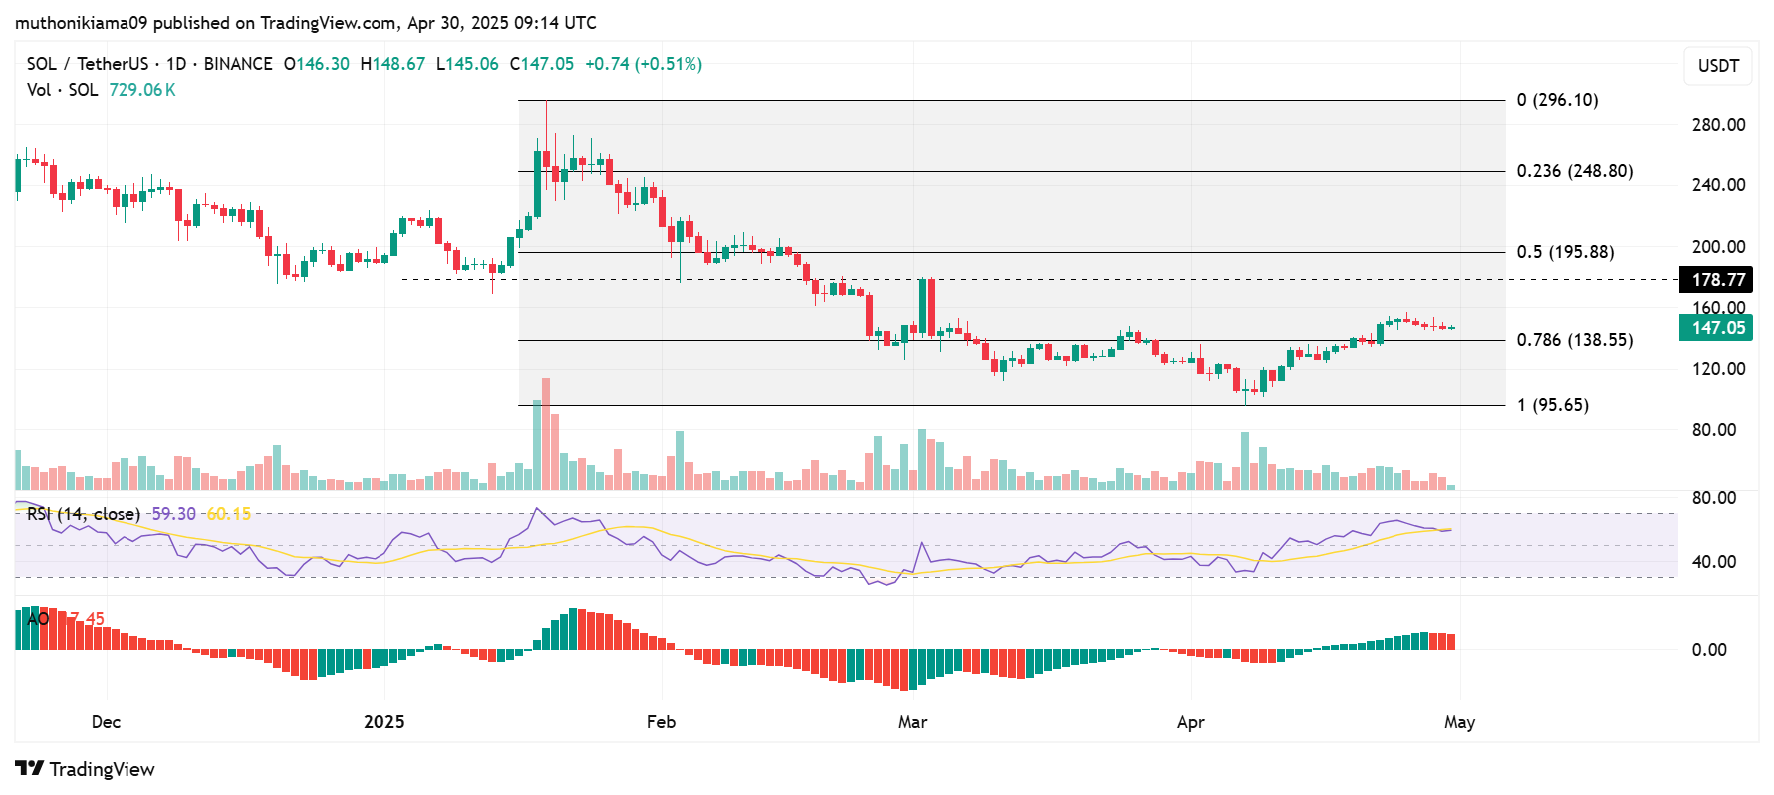The width and height of the screenshot is (1774, 795).
Task: Click the Mar marker on time axis
Action: [912, 722]
